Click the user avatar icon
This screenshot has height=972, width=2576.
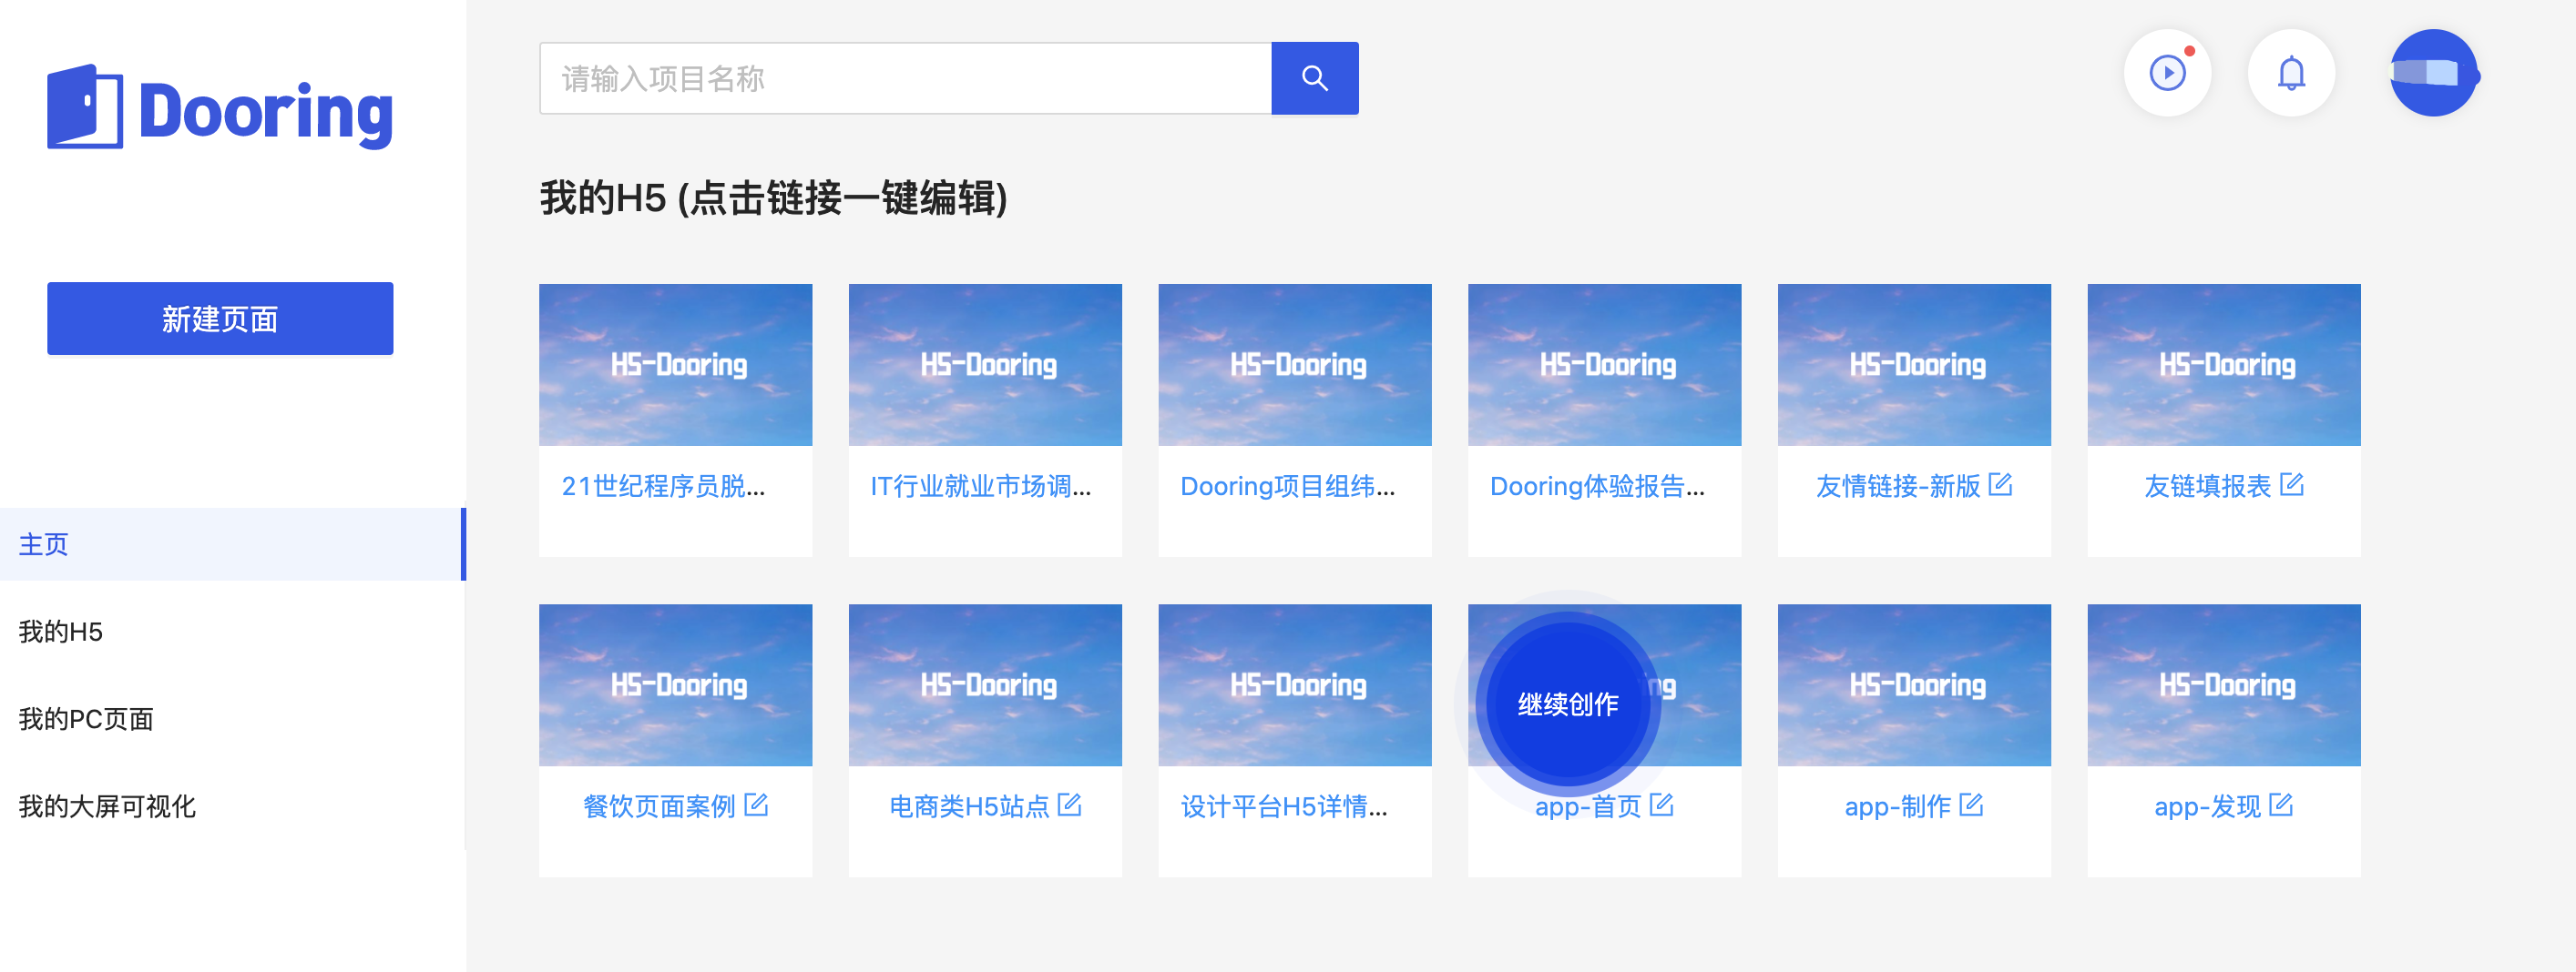[2433, 73]
